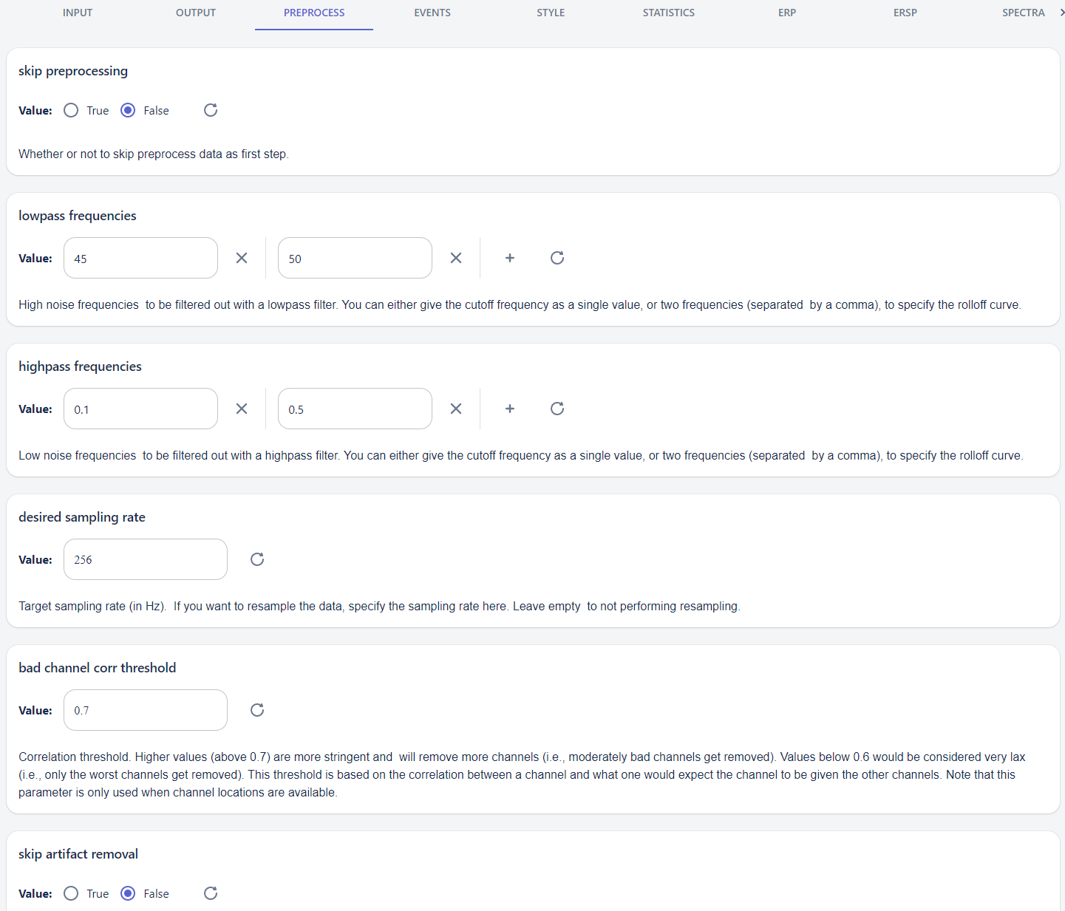The height and width of the screenshot is (911, 1065).
Task: Reset the desired sampling rate
Action: pyautogui.click(x=257, y=559)
